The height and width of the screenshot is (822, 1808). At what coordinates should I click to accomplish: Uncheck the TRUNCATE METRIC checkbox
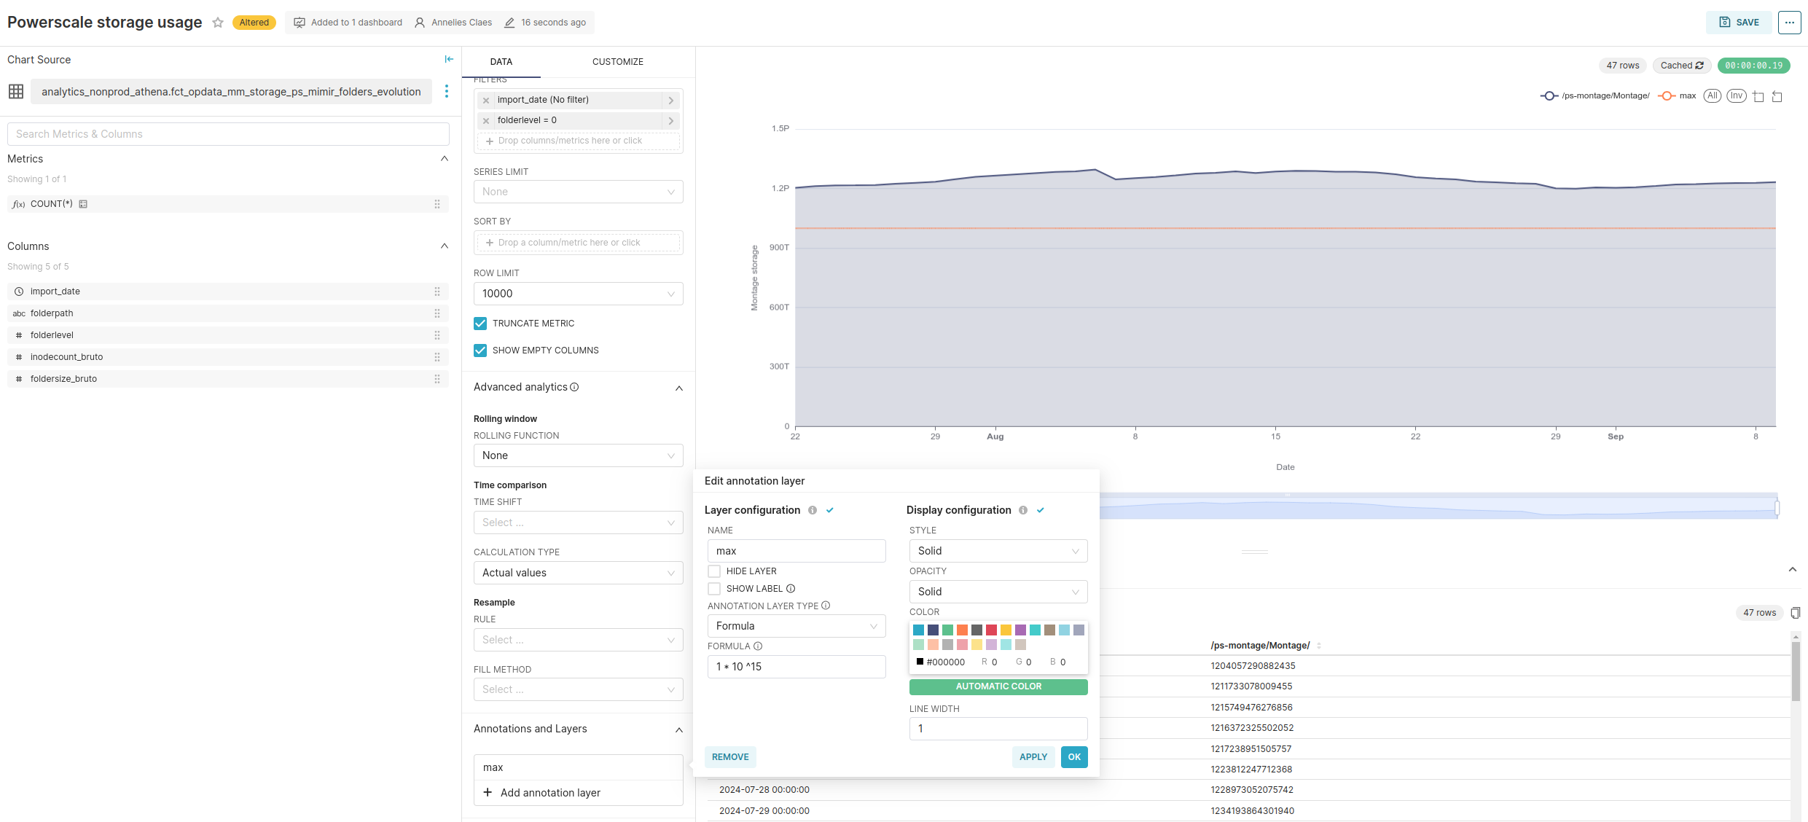[x=480, y=324]
